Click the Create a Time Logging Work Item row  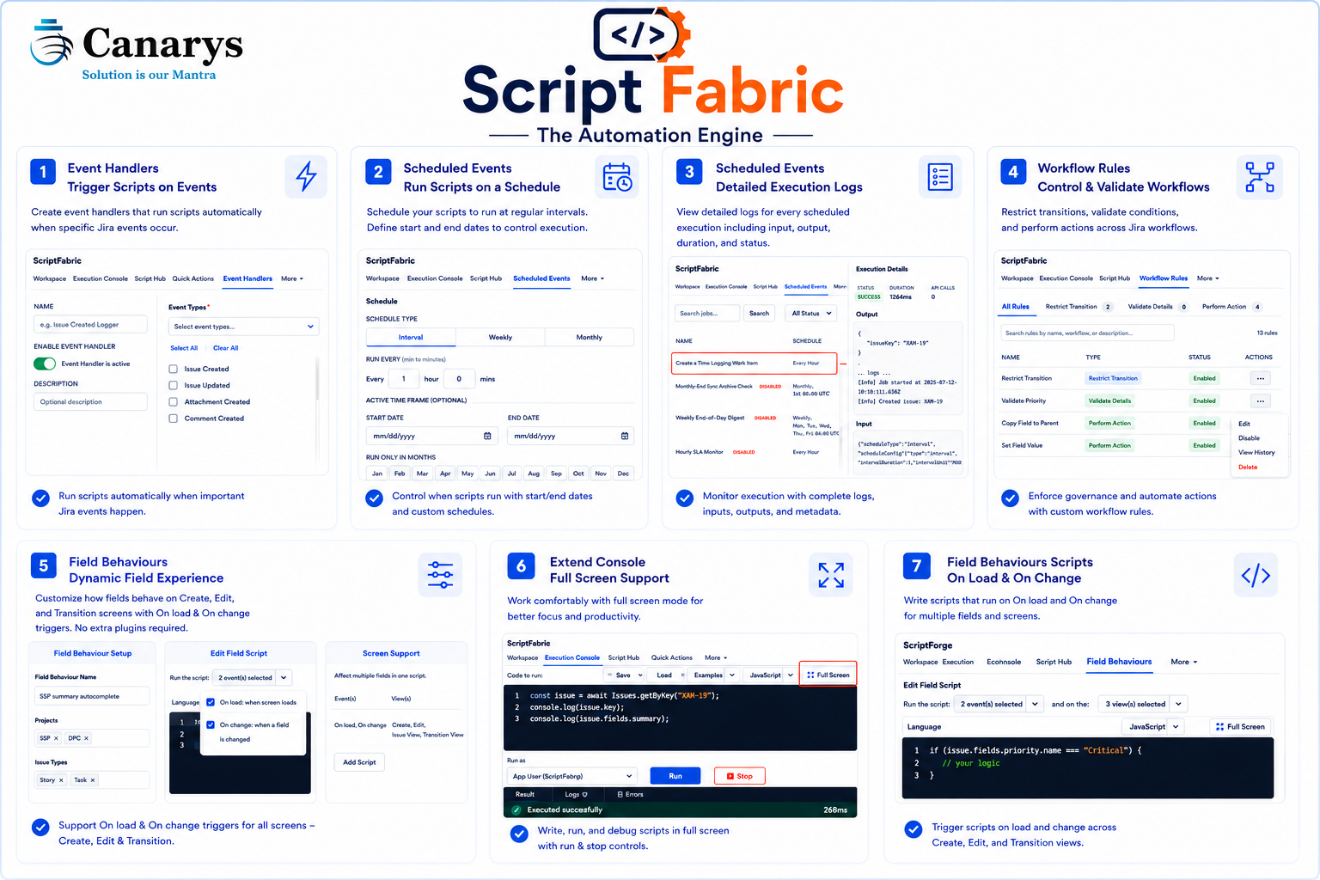[754, 364]
